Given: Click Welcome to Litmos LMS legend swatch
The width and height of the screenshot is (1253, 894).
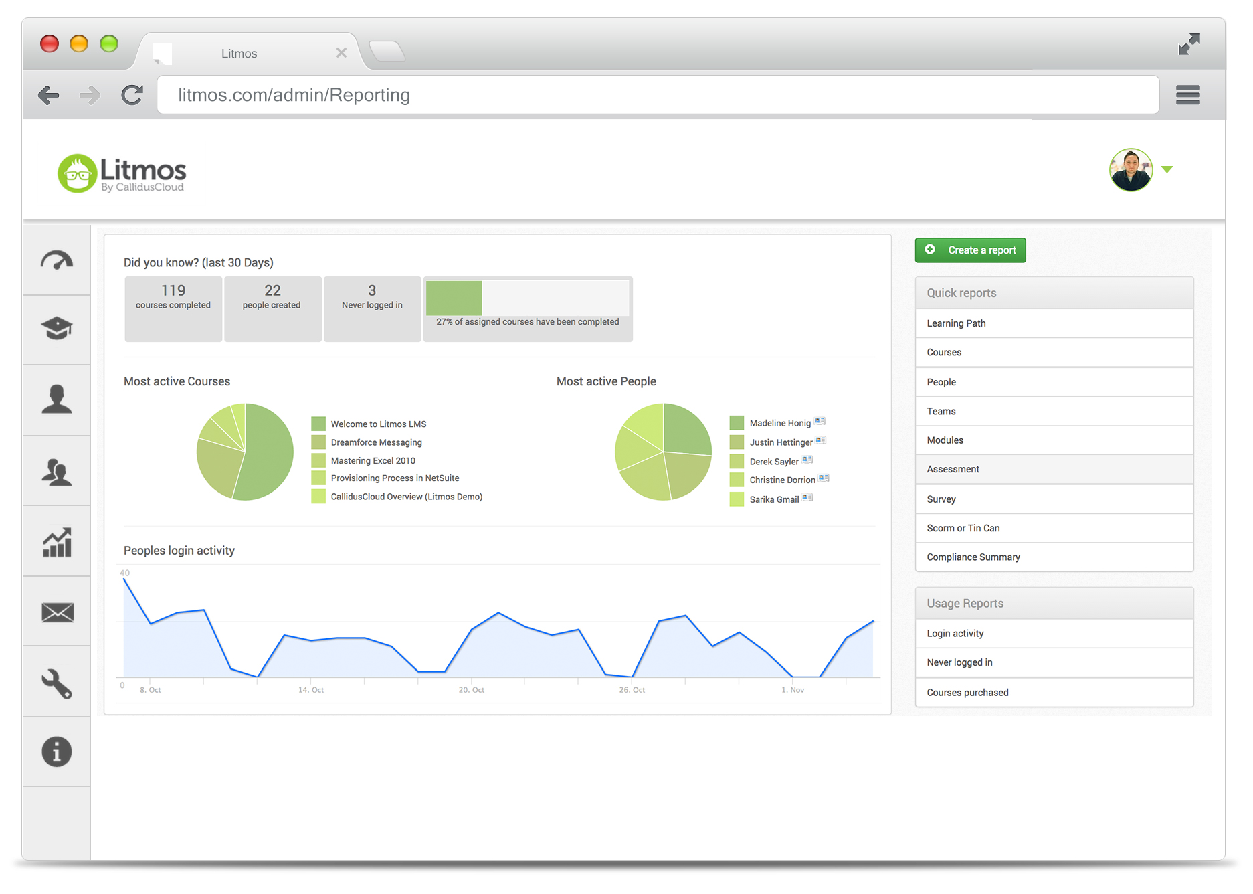Looking at the screenshot, I should pos(318,424).
